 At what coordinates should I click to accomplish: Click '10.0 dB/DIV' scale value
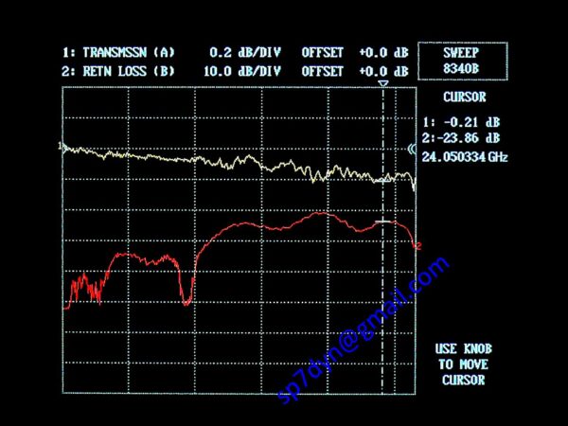click(242, 71)
